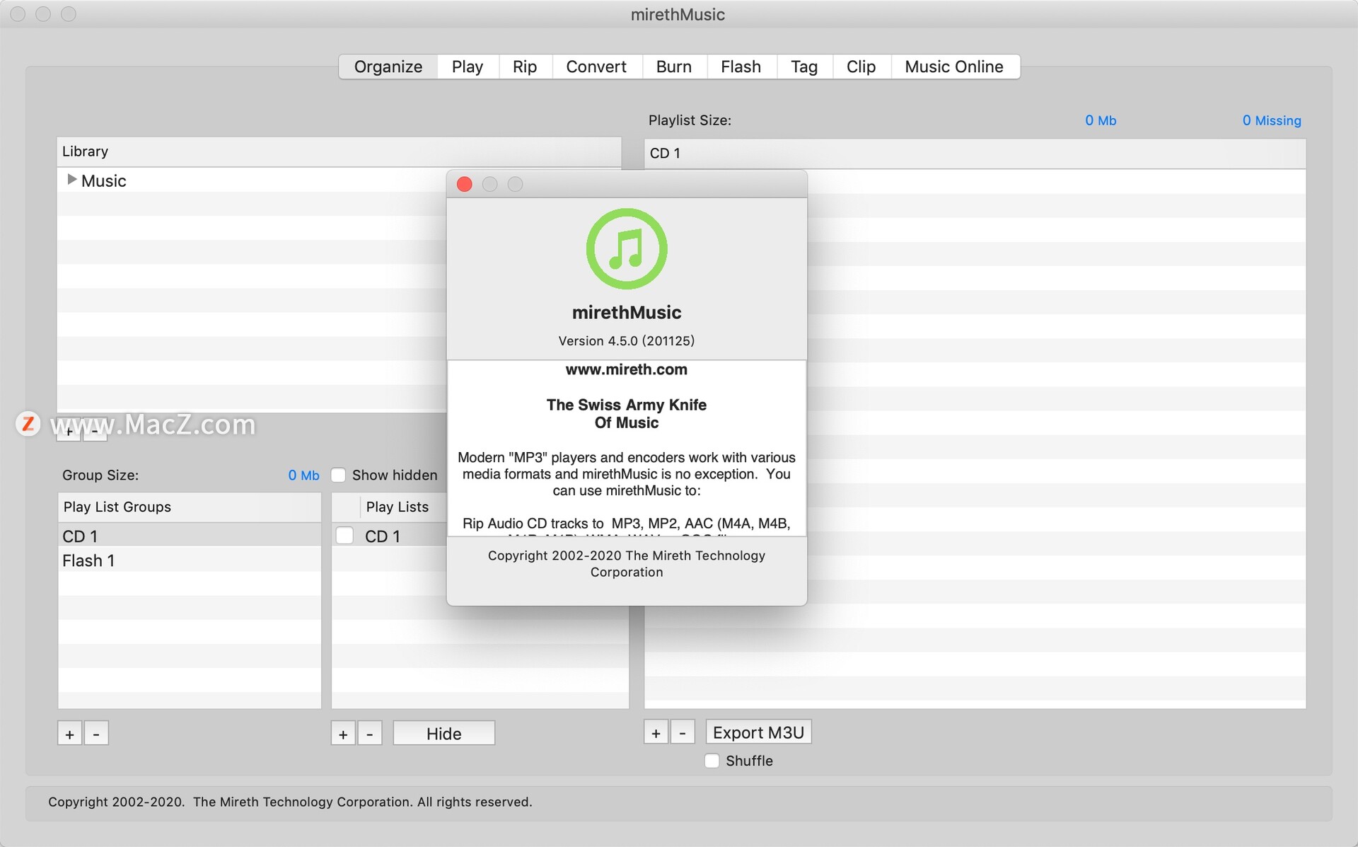This screenshot has width=1358, height=847.
Task: Open the Play tab
Action: [x=467, y=67]
